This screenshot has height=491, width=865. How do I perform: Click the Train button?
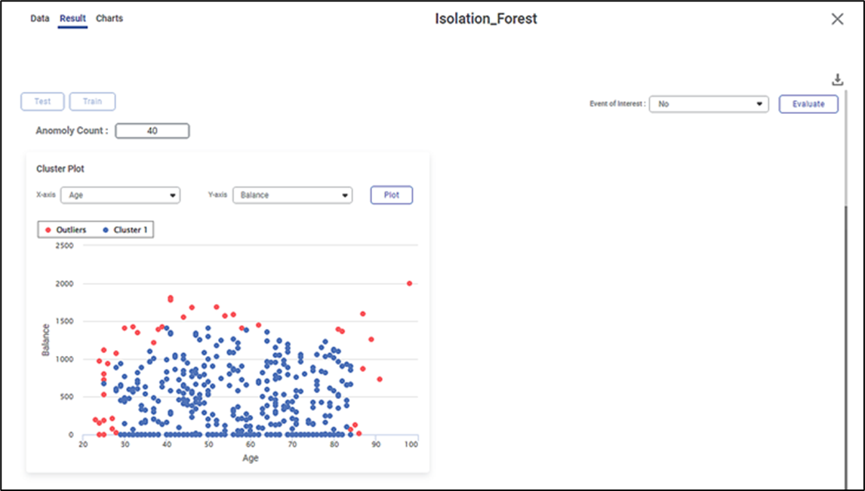[x=92, y=101]
